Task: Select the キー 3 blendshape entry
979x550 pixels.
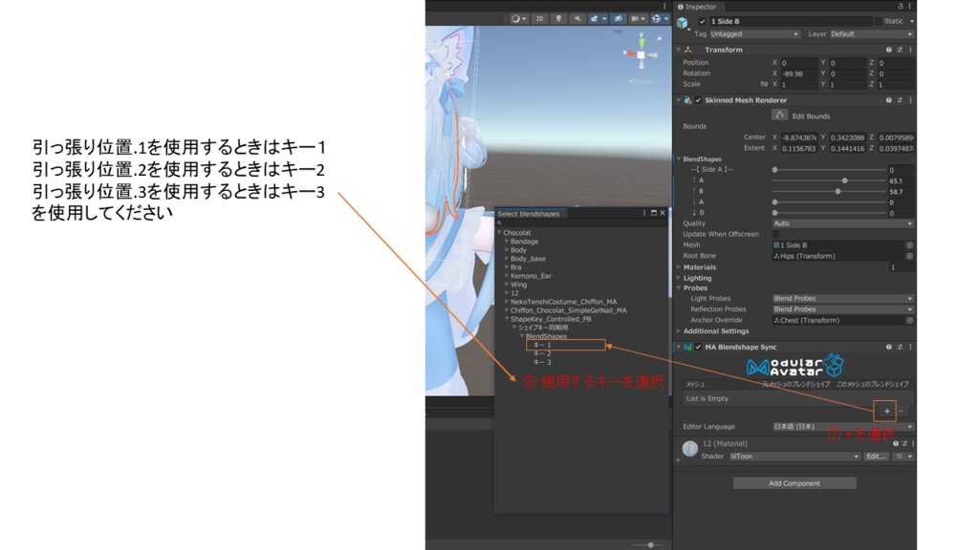Action: (x=542, y=362)
